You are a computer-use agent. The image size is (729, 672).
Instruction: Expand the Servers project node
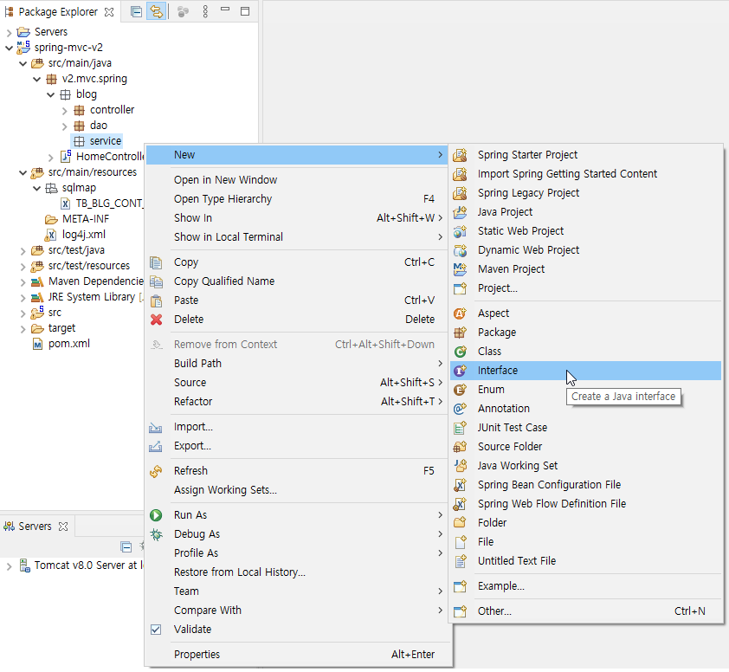(9, 32)
